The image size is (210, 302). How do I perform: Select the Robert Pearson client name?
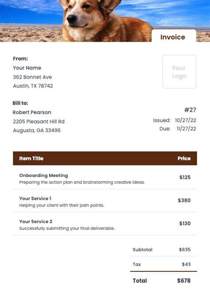[x=32, y=112]
